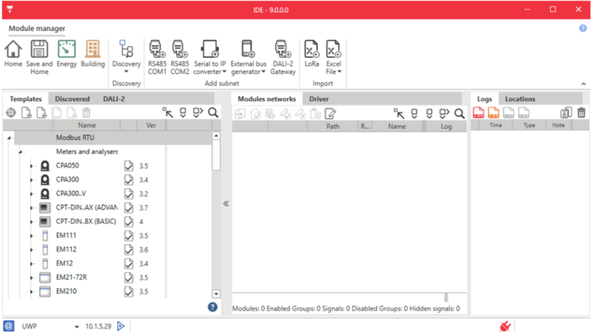Image resolution: width=595 pixels, height=335 pixels.
Task: Collapse the ribbon with the chevron
Action: pos(584,84)
